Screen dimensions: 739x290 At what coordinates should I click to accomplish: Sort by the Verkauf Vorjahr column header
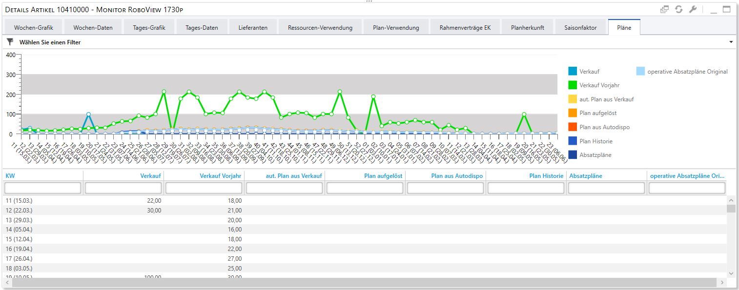(x=221, y=176)
